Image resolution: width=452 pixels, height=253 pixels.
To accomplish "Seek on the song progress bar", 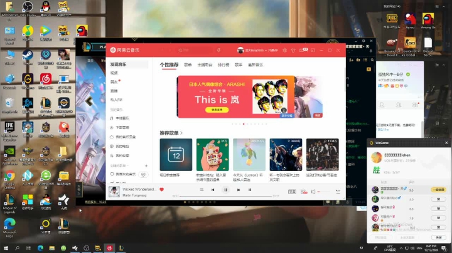I will point(226,197).
